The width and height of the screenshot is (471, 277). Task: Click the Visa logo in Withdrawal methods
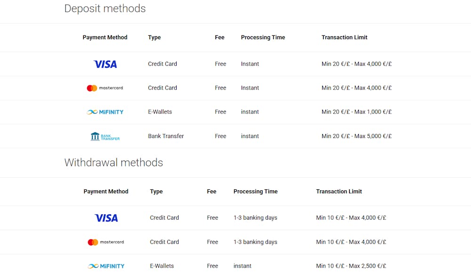pyautogui.click(x=106, y=218)
